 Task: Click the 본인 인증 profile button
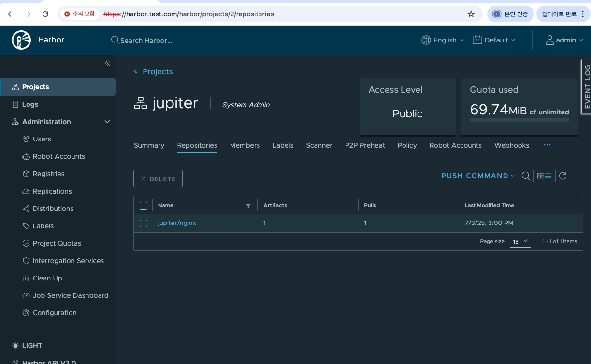tap(510, 14)
